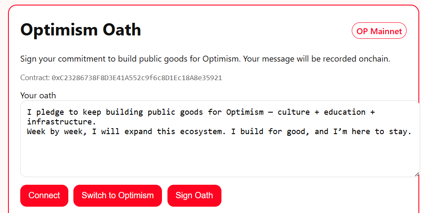Place cursor on "public goods" in oath

pyautogui.click(x=175, y=112)
